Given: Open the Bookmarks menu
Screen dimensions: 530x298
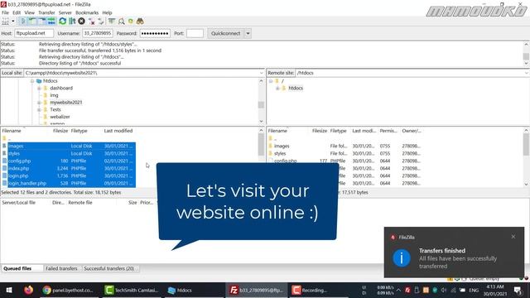Looking at the screenshot, I should coord(87,12).
